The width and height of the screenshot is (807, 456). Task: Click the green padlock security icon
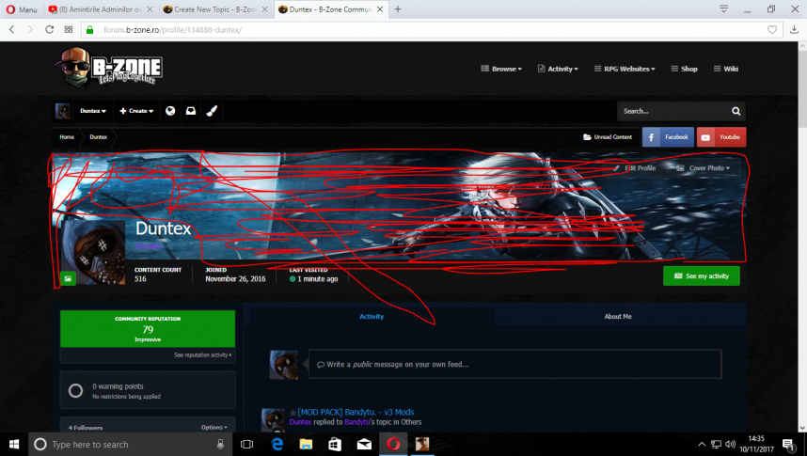tap(89, 30)
